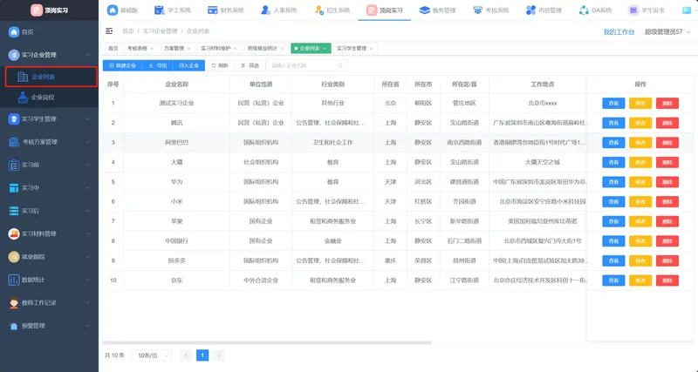This screenshot has height=372, width=698.
Task: Open the 我的工作台 link
Action: point(619,32)
